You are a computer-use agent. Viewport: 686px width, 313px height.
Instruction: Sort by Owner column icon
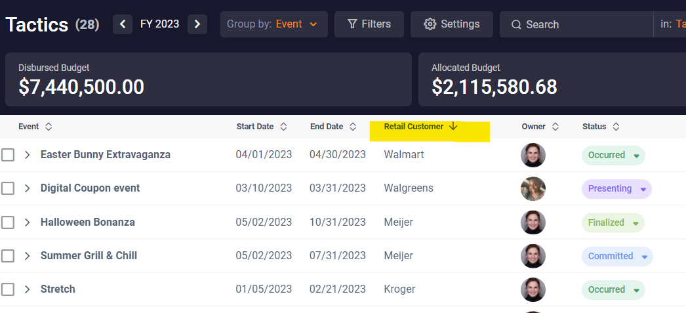coord(555,127)
